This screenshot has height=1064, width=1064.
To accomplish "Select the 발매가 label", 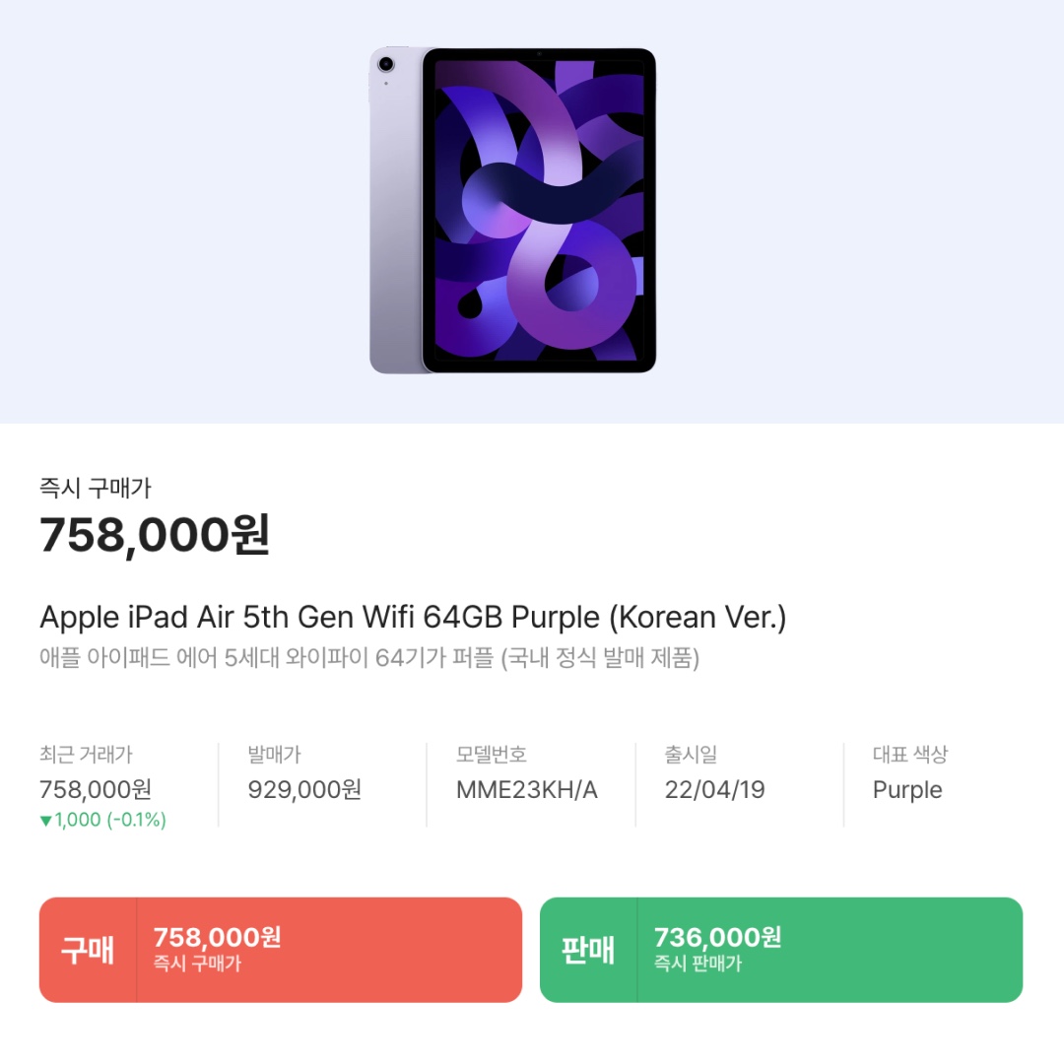I will (275, 755).
